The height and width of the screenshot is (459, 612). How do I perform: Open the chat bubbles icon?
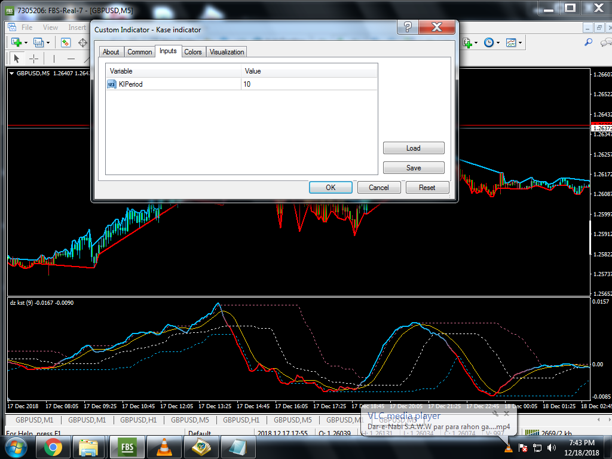(x=606, y=42)
